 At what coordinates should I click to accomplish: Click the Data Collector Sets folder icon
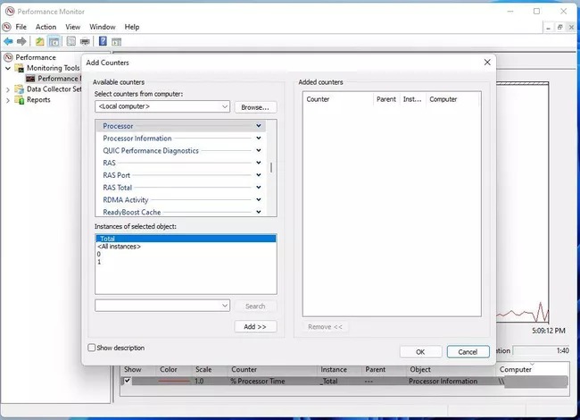(20, 89)
